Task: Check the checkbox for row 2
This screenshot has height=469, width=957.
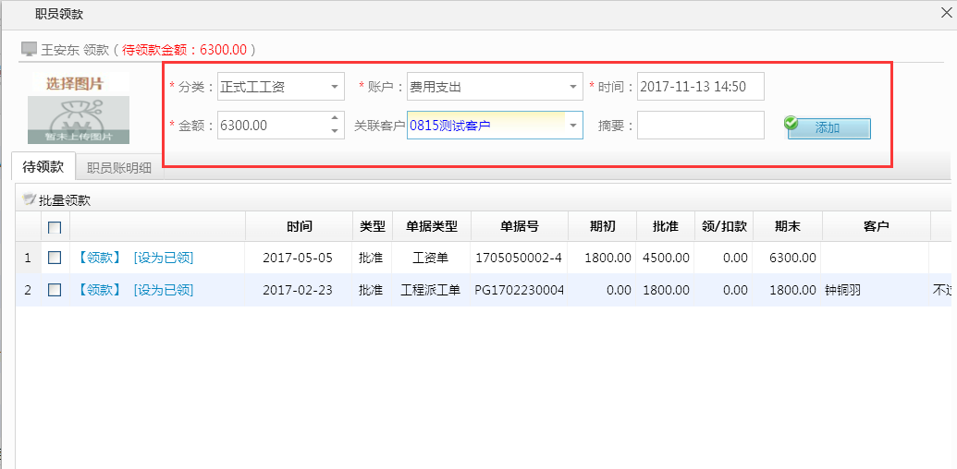Action: click(x=55, y=290)
